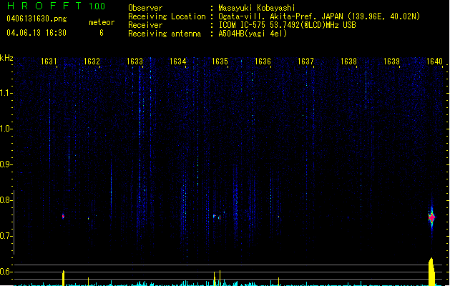This screenshot has width=450, height=286.
Task: Select observer name Masayuki Kobayashi
Action: [x=257, y=8]
